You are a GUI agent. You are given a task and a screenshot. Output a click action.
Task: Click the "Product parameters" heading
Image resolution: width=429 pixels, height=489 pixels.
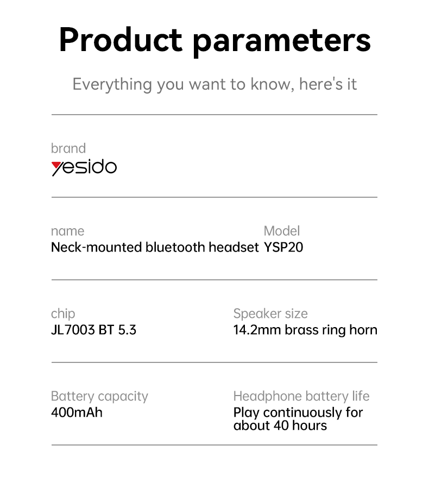coord(214,40)
